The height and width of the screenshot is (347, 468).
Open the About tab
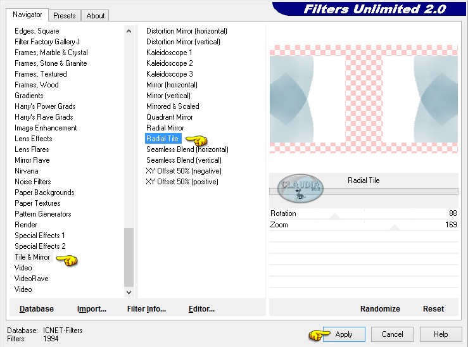click(96, 16)
